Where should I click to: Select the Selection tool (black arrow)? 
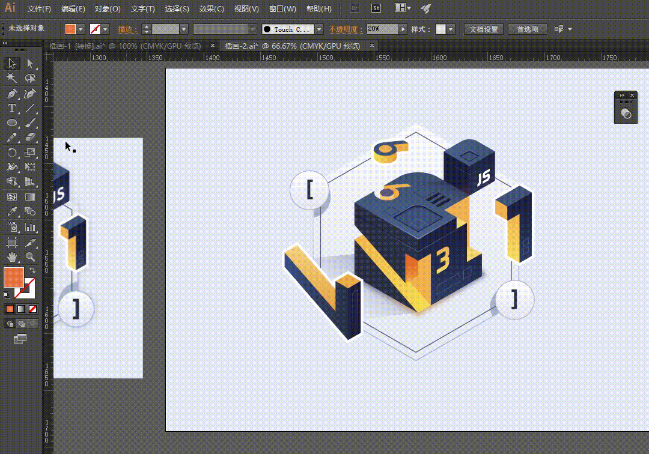click(x=11, y=63)
